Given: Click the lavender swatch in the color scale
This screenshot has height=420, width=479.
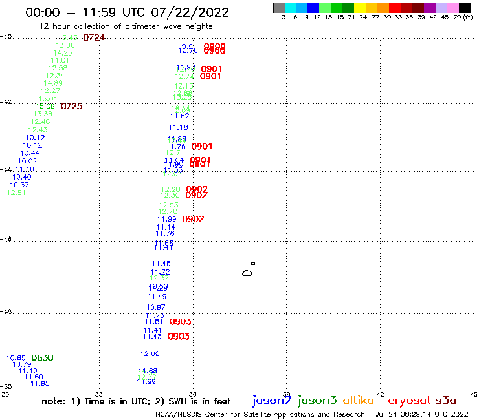Looking at the screenshot, I should coord(441,8).
